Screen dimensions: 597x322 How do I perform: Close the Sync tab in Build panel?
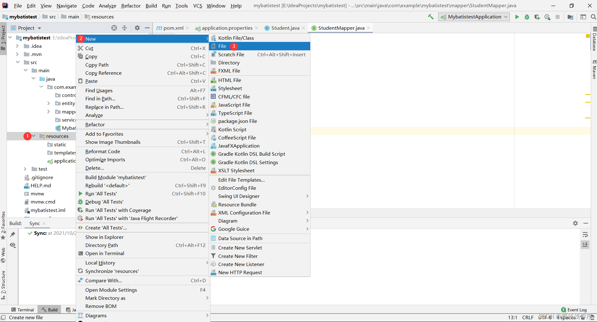pos(44,223)
